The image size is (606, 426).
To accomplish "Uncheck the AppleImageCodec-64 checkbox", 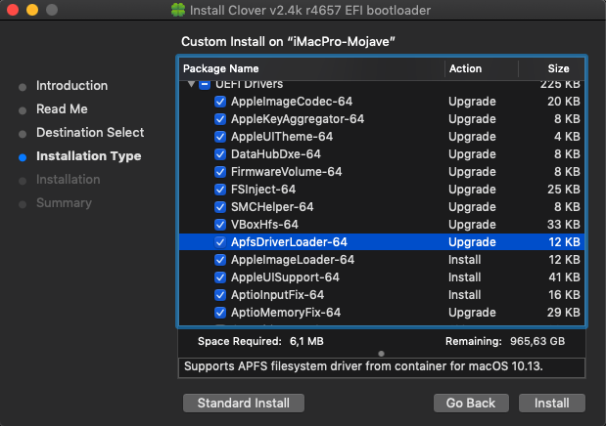I will pos(220,102).
